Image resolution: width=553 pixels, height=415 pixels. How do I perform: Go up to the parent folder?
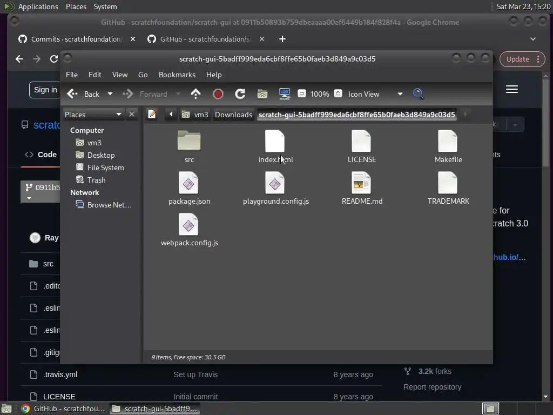195,94
